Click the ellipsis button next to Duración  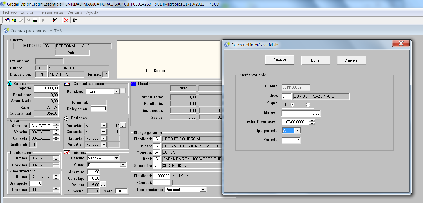tap(123, 125)
